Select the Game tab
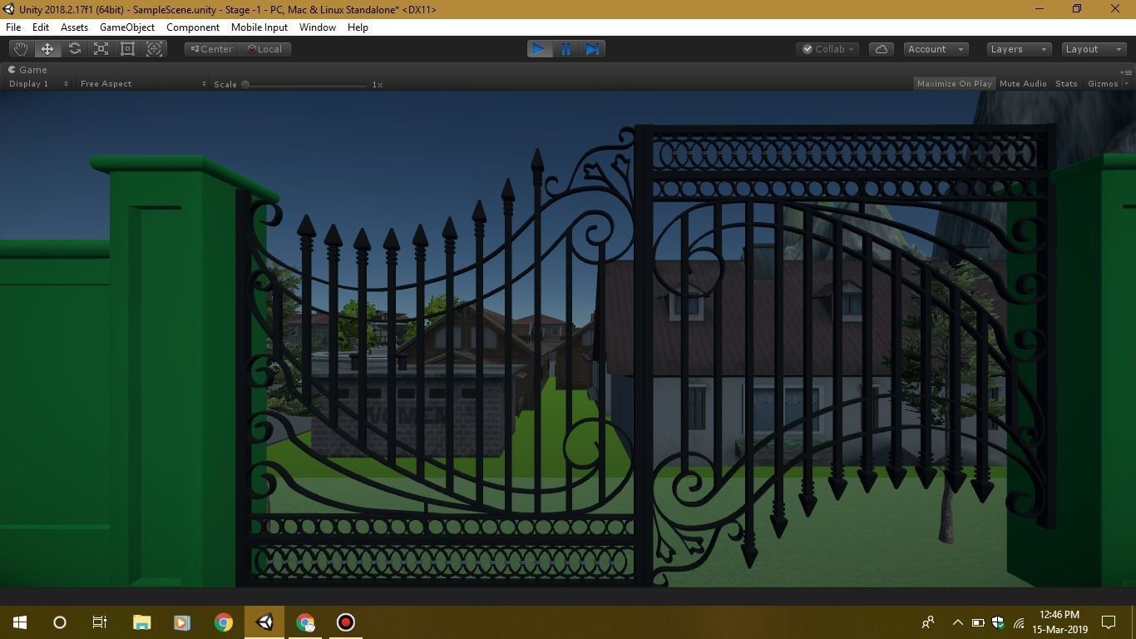The width and height of the screenshot is (1136, 639). (x=27, y=70)
